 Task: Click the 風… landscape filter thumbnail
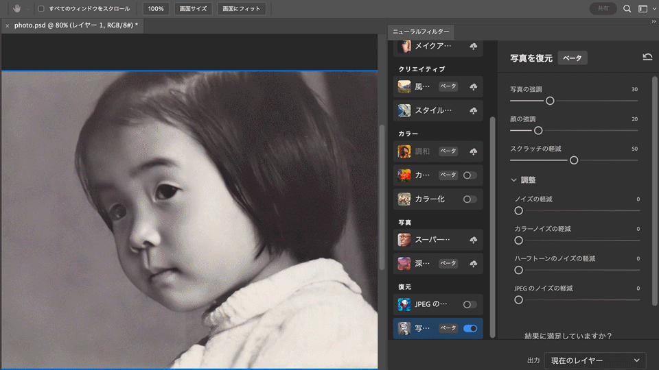pos(404,87)
